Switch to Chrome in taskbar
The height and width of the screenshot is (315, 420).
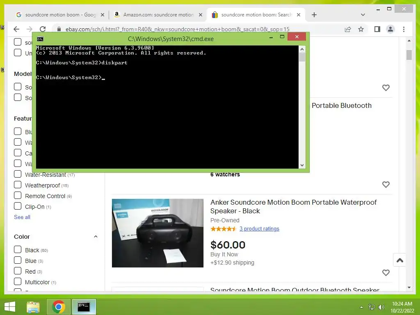tap(59, 307)
